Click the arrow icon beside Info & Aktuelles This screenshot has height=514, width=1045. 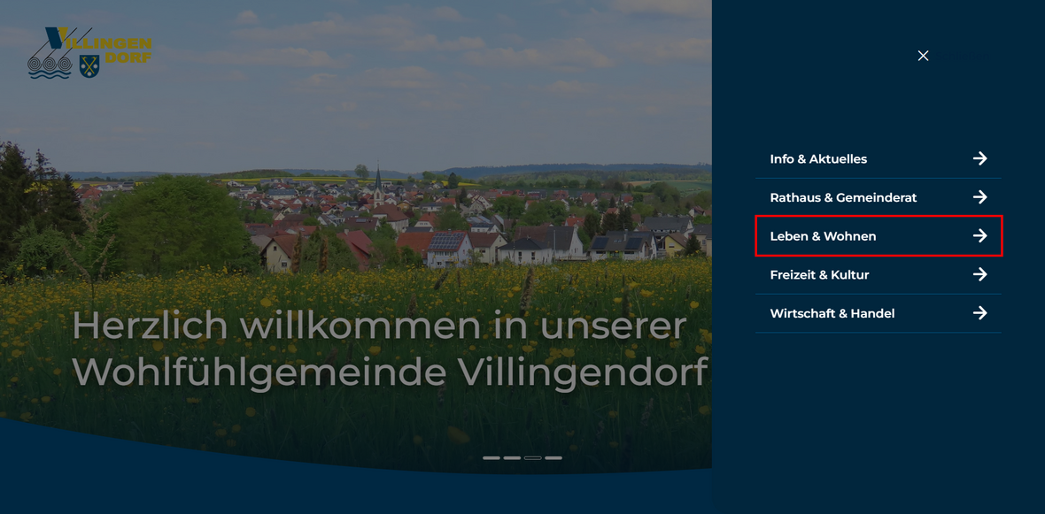coord(979,158)
